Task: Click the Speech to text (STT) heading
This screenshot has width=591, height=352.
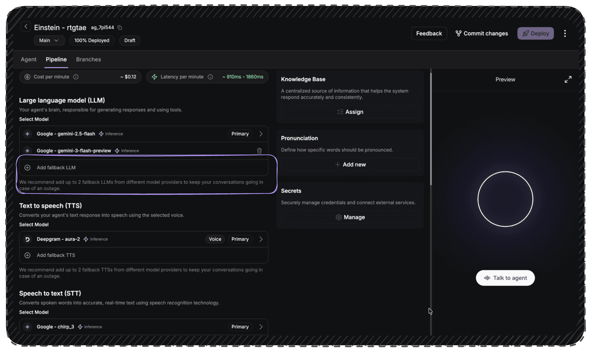Action: tap(50, 293)
